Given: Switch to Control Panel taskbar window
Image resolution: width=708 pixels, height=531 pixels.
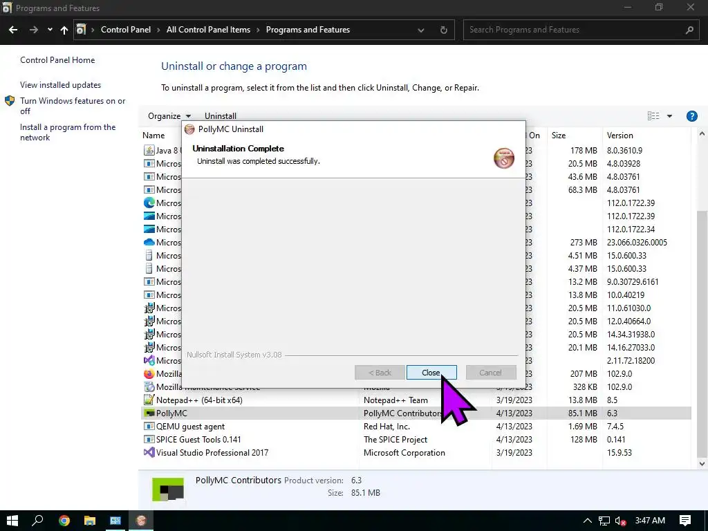Looking at the screenshot, I should tap(115, 521).
